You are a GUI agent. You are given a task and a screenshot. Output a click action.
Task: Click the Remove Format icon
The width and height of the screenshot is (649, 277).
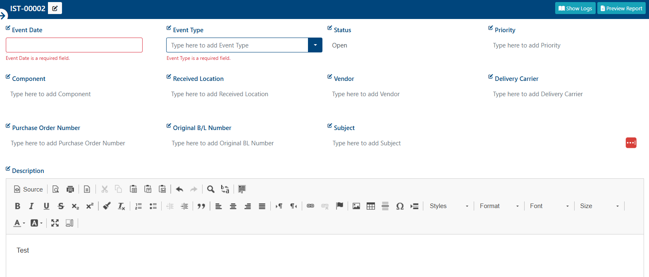click(121, 206)
